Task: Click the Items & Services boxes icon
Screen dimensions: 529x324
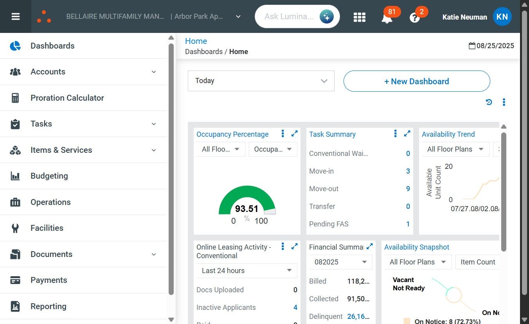Action: point(15,150)
